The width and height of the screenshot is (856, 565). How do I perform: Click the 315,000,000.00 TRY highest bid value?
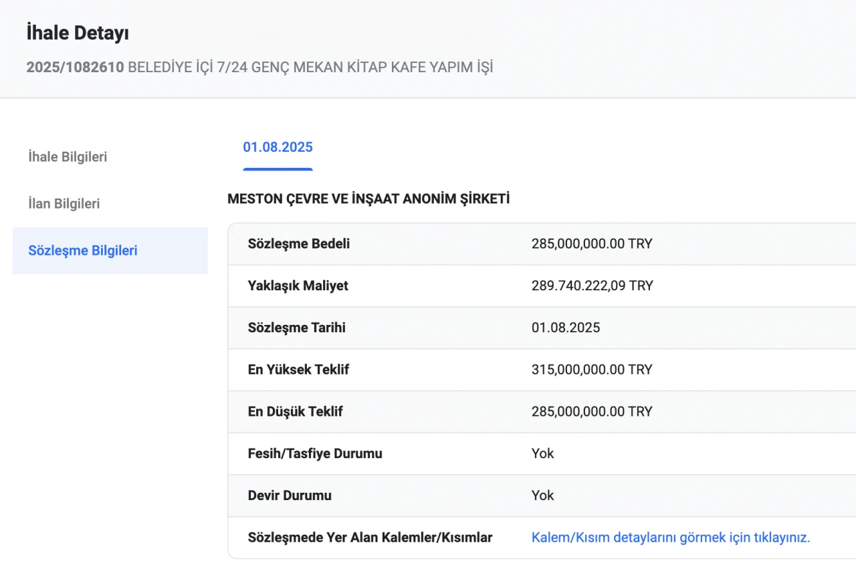(591, 370)
